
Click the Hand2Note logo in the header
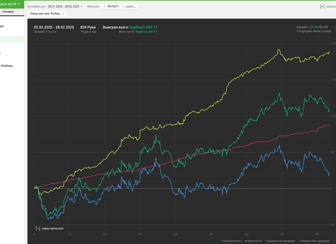pos(328,7)
